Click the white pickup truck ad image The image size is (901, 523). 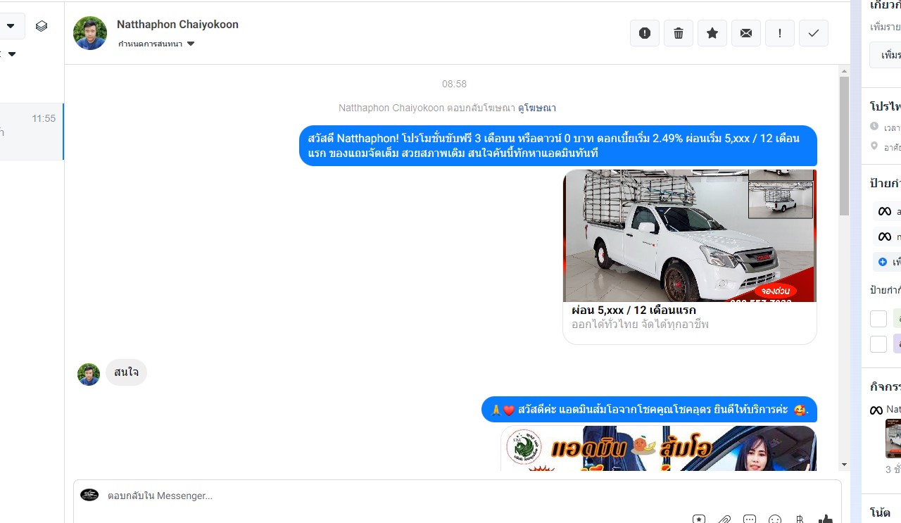[x=690, y=235]
